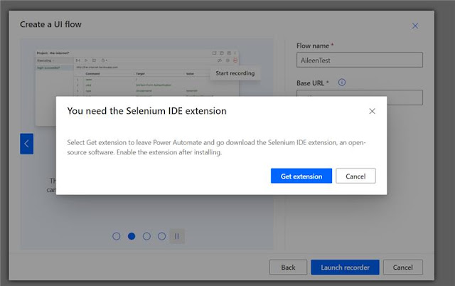Click the Base URL info icon
Image resolution: width=455 pixels, height=286 pixels.
pos(342,83)
